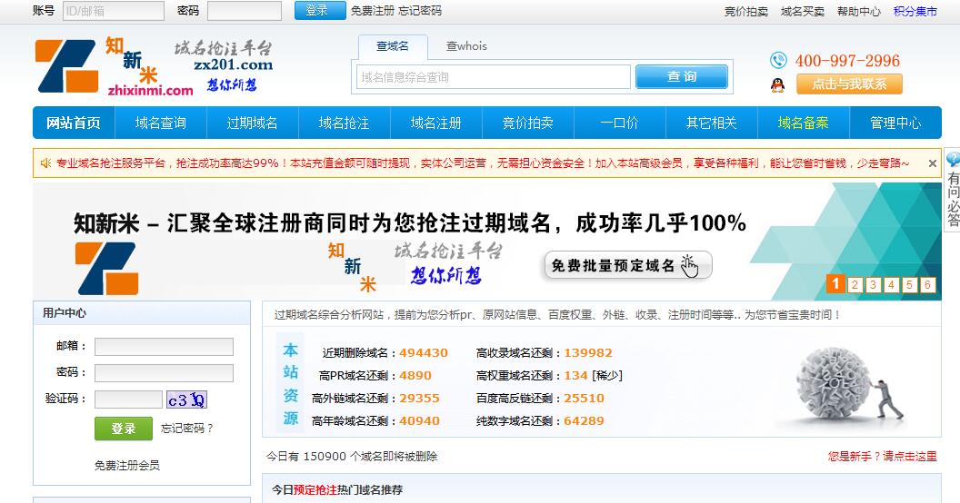Open 积分集市 link

coord(915,12)
